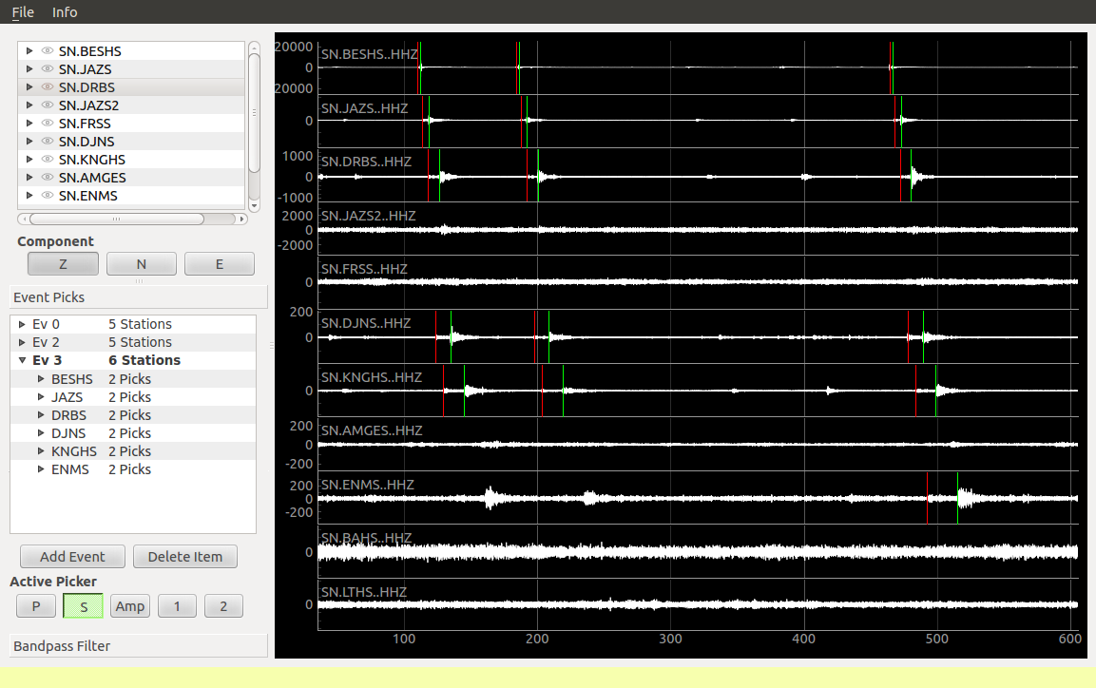Collapse the Ev 3 event entry
Viewport: 1096px width, 688px height.
22,360
